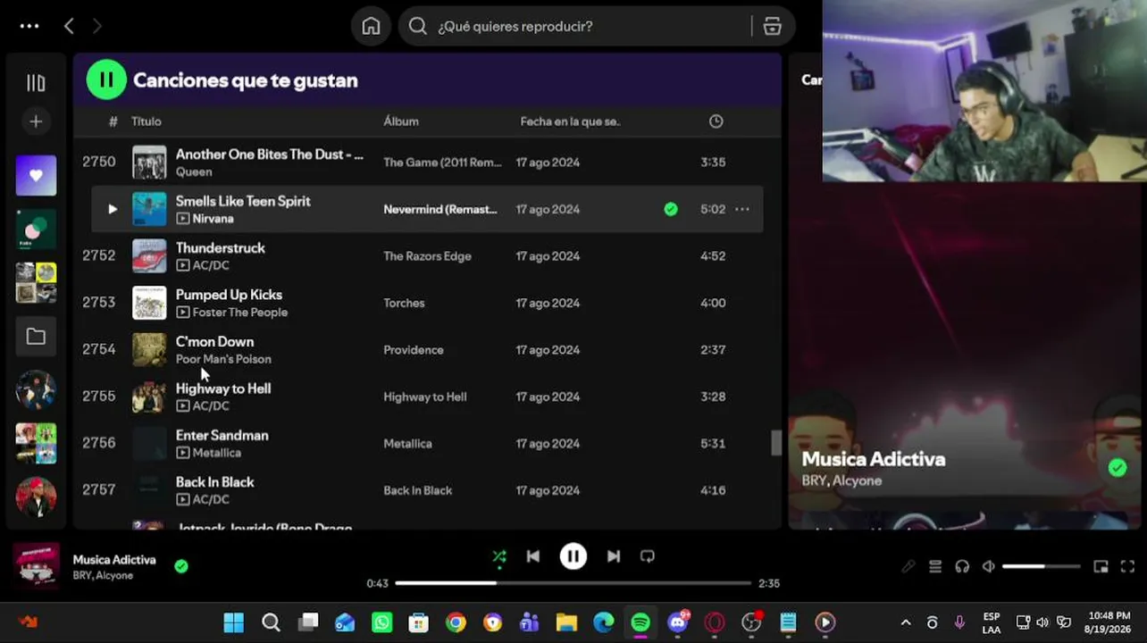
Task: Play Smells Like Teen Spirit with the row's play arrow
Action: 113,209
